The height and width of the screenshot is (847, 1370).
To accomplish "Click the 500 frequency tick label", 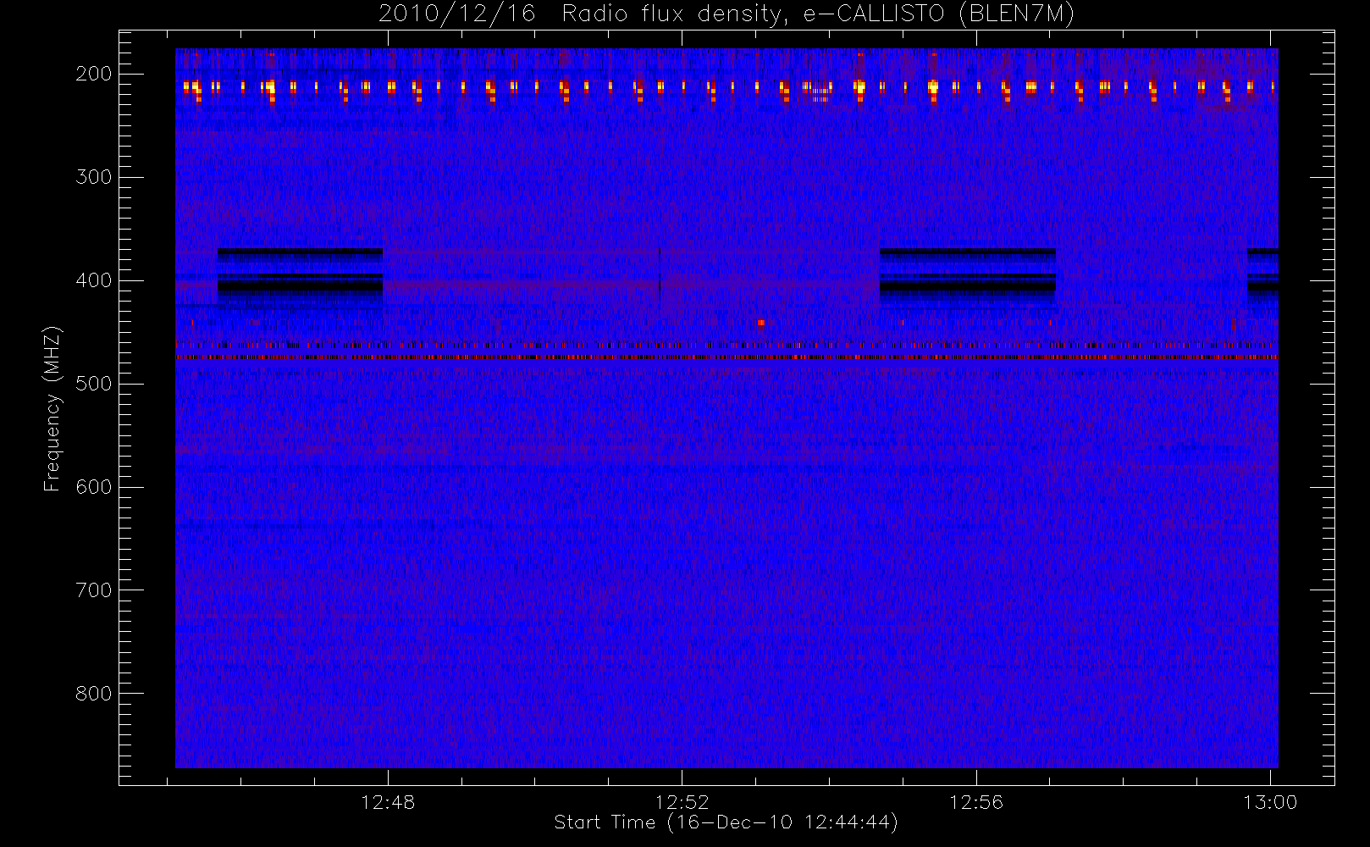I will 93,384.
